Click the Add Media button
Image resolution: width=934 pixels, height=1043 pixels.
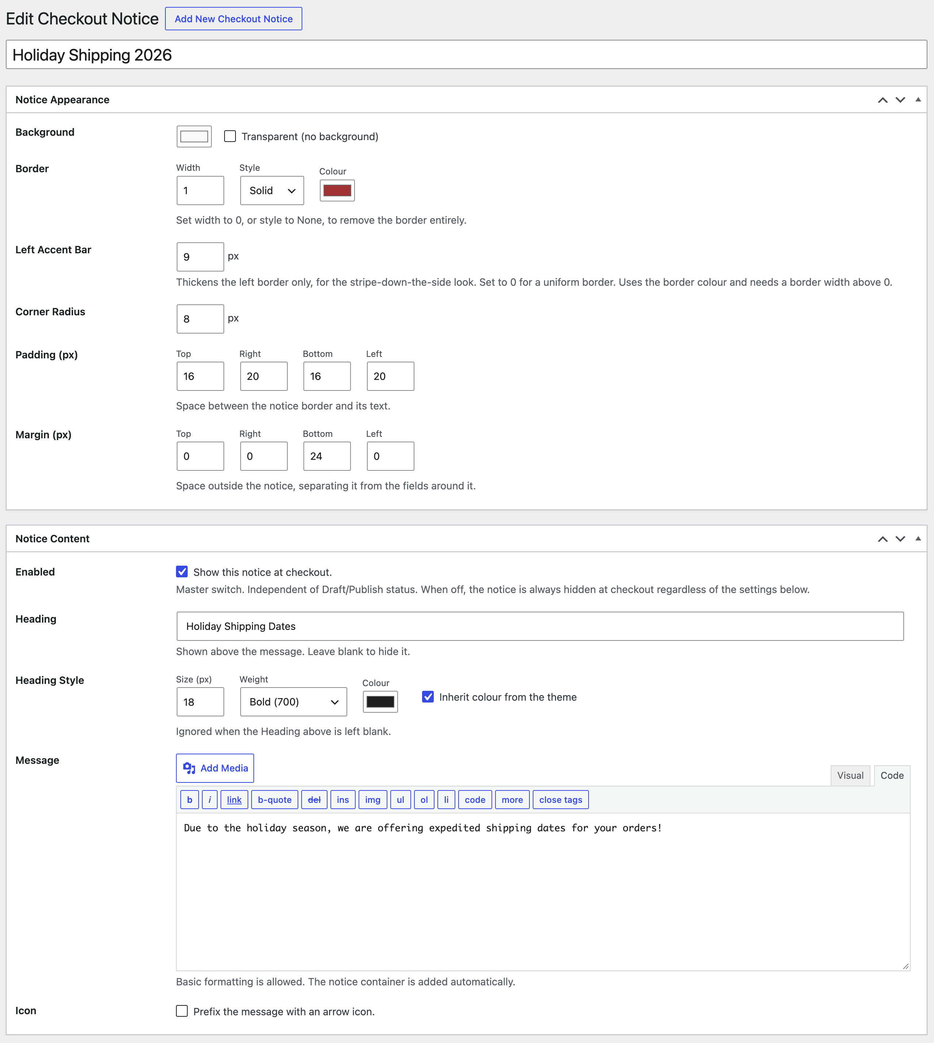tap(215, 768)
